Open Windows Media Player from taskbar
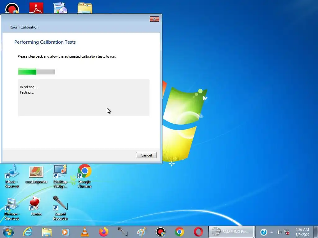The width and height of the screenshot is (318, 238). [x=65, y=232]
